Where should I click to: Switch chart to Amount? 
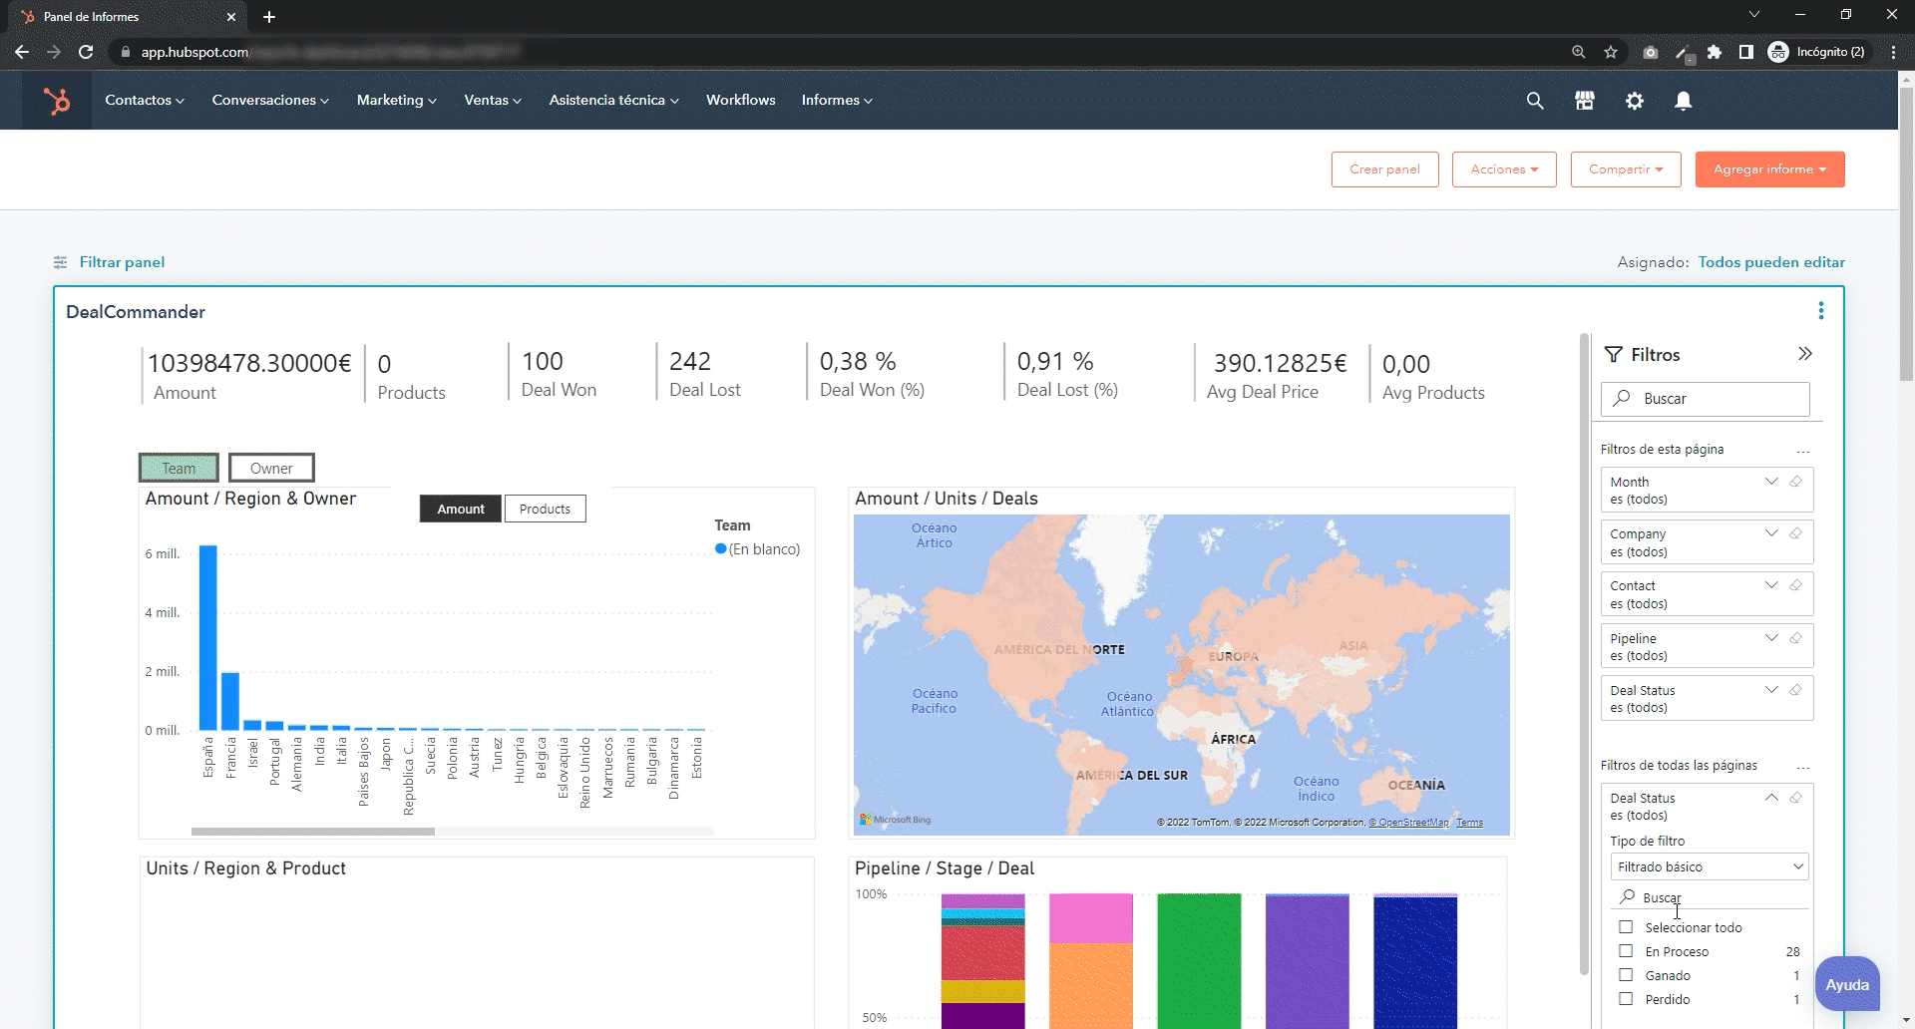click(461, 509)
